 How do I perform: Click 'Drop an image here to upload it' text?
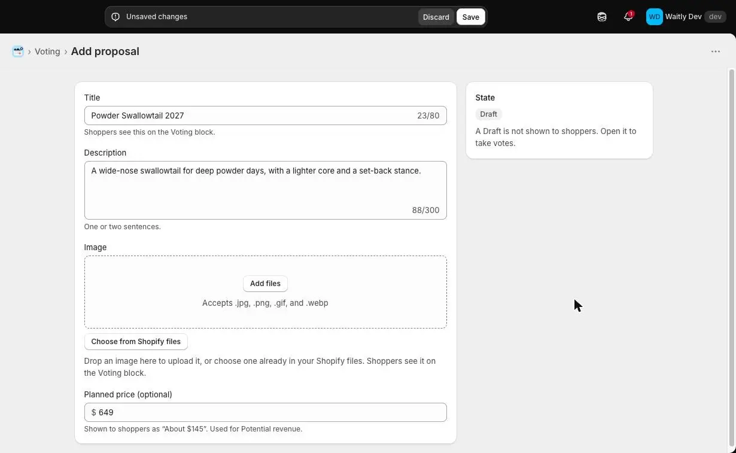(260, 367)
